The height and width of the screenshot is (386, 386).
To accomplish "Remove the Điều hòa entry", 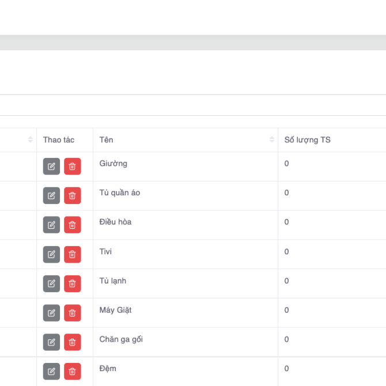I will (72, 225).
